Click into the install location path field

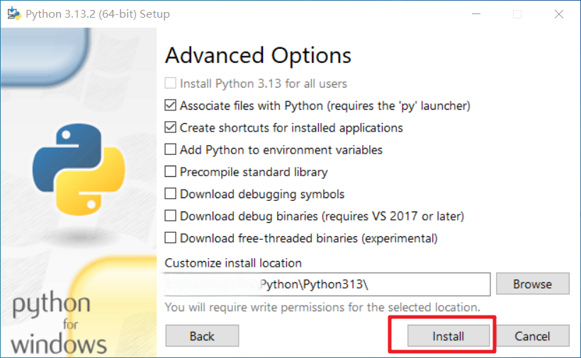click(327, 284)
